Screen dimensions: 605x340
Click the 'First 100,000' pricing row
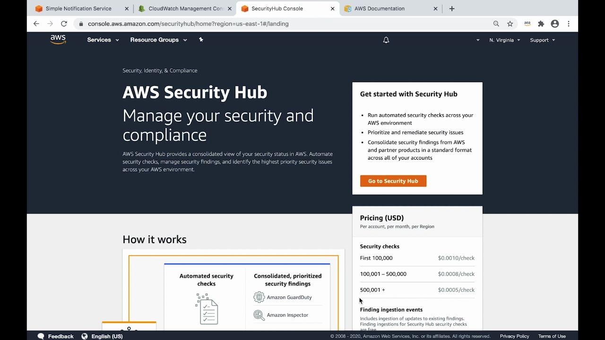[x=417, y=258]
